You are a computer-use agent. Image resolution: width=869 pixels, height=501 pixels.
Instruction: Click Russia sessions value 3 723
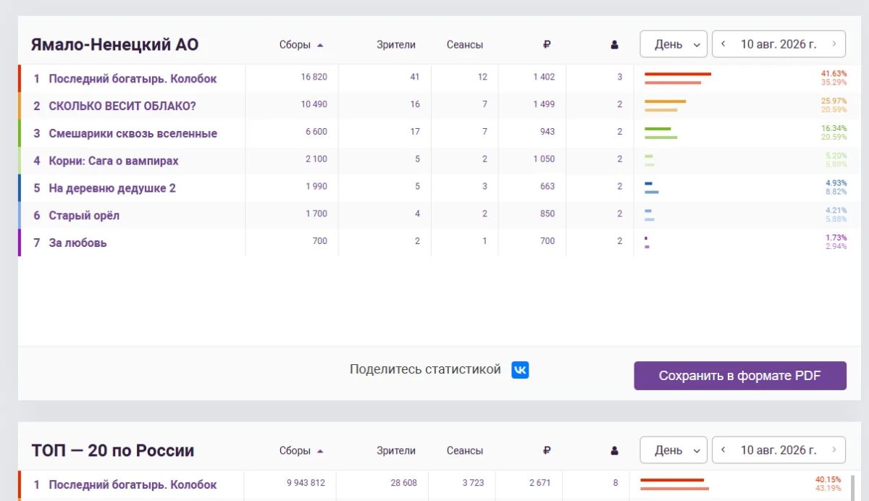point(472,483)
